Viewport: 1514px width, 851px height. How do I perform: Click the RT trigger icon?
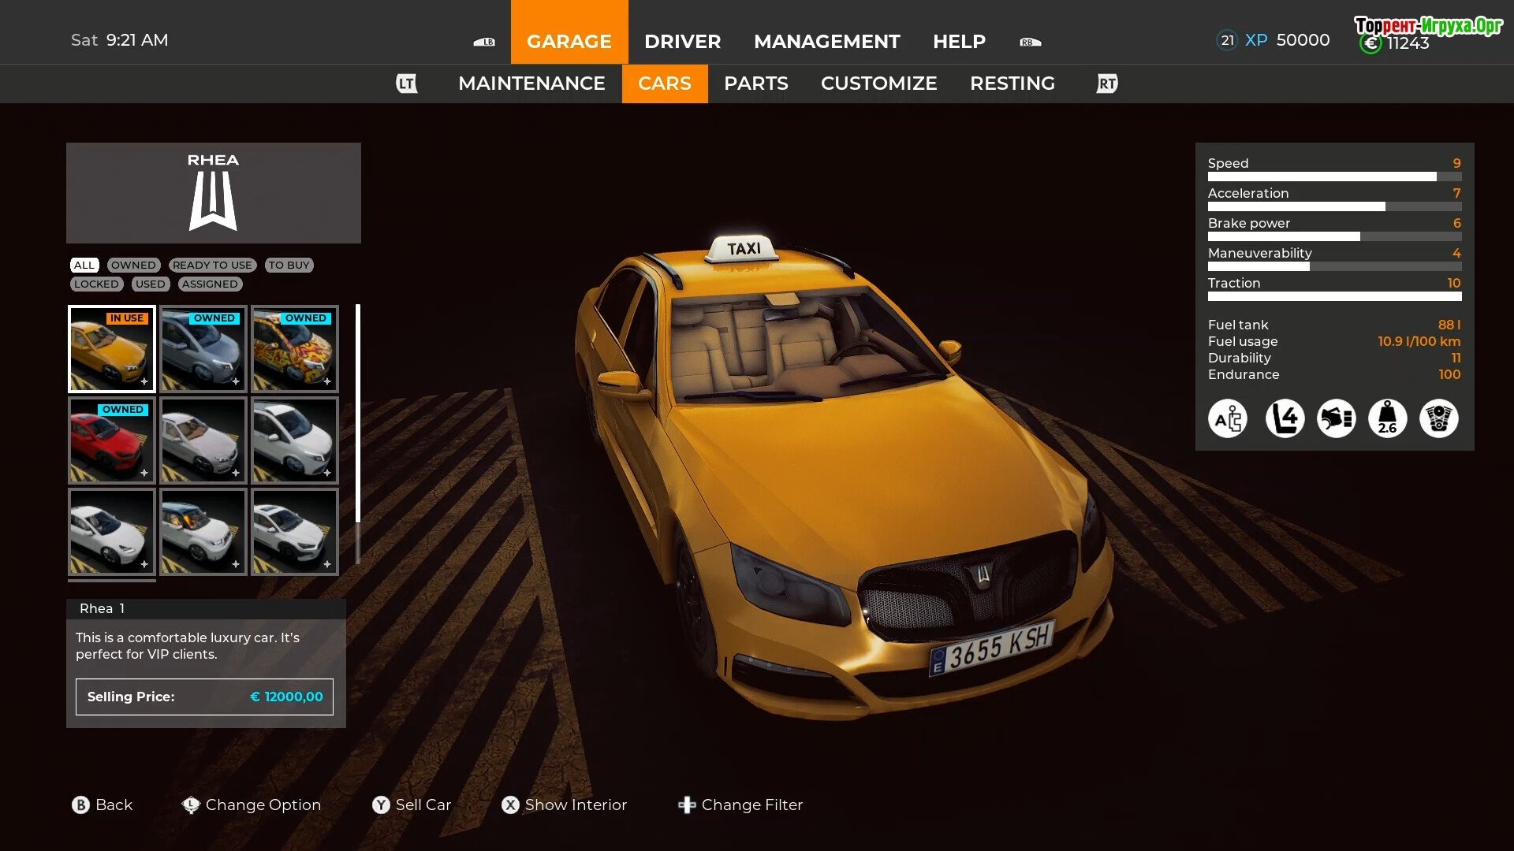1106,84
